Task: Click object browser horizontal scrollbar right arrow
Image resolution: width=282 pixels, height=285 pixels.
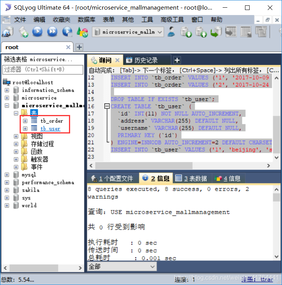Action: click(x=80, y=268)
